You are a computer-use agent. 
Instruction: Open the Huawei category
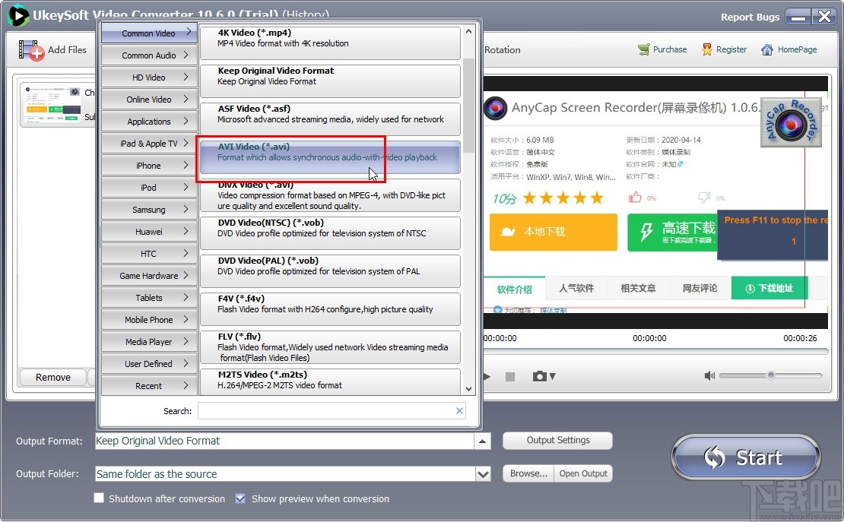[x=149, y=232]
